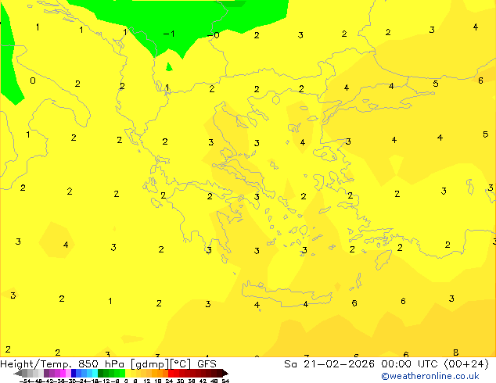
Task: Select the '8' temperature value on the map
Action: click(455, 353)
